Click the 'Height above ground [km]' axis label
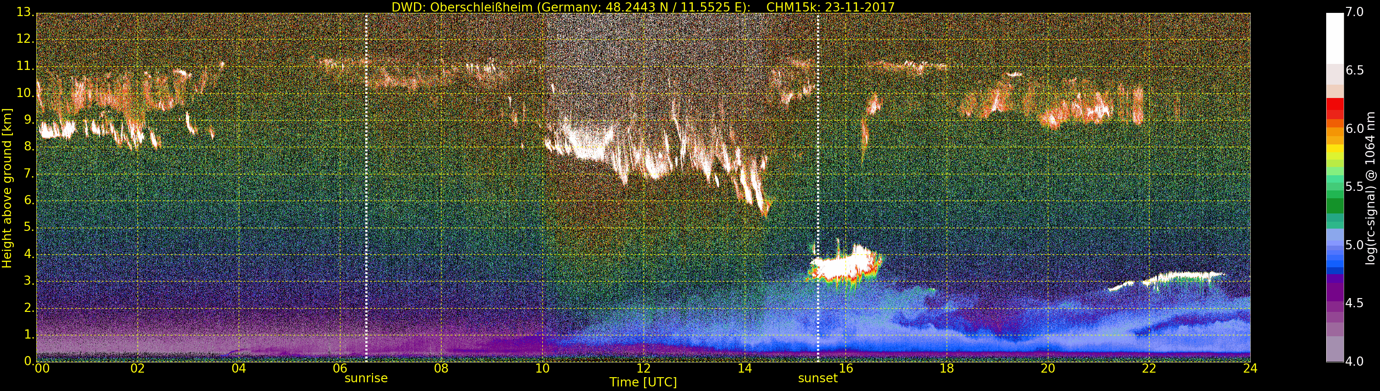The height and width of the screenshot is (391, 1380). pos(7,188)
